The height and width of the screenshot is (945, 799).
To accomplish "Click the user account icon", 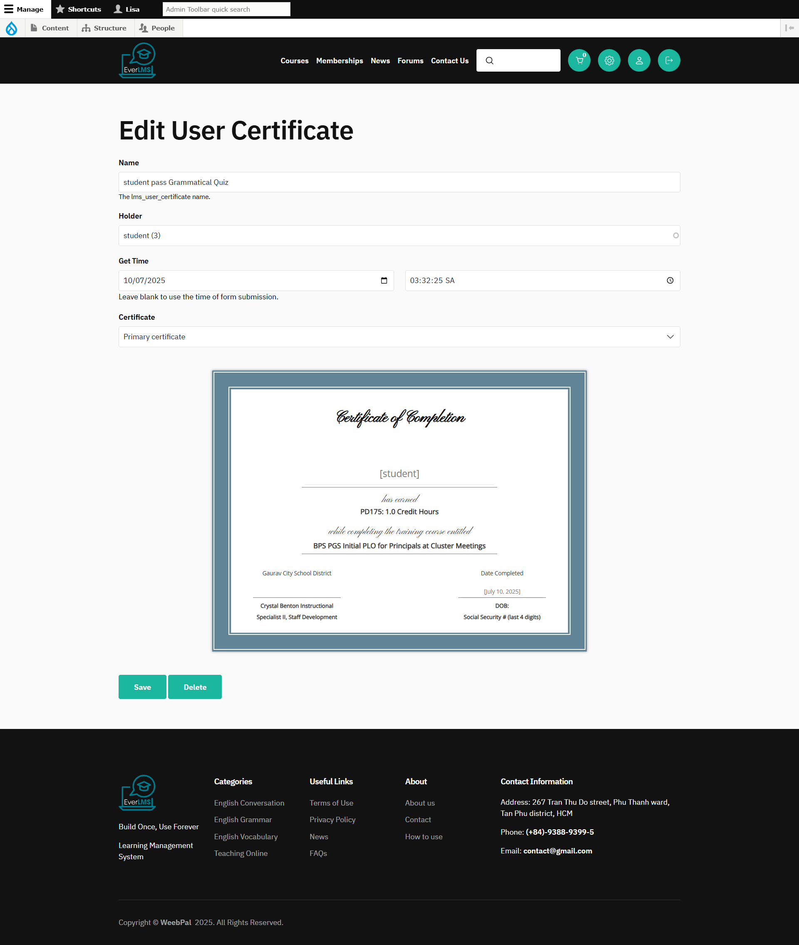I will click(639, 60).
